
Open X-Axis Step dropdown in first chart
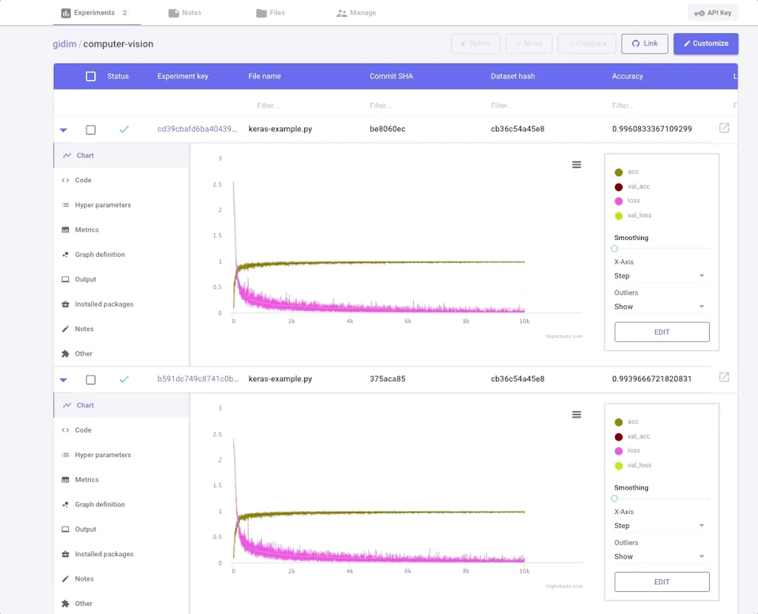660,276
